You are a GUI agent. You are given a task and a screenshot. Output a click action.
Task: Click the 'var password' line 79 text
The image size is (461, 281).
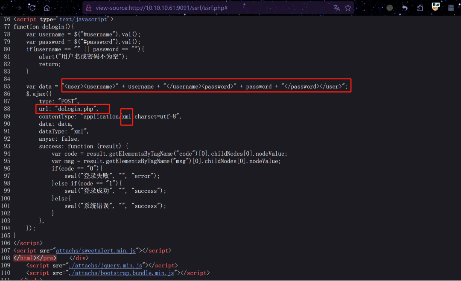tap(83, 42)
